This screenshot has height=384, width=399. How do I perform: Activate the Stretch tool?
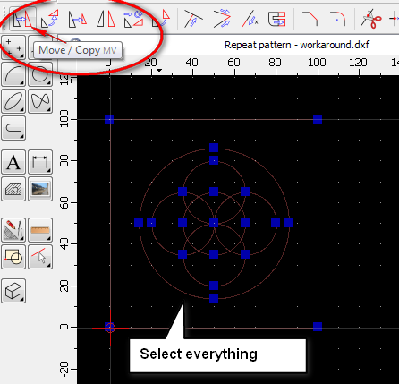point(277,19)
